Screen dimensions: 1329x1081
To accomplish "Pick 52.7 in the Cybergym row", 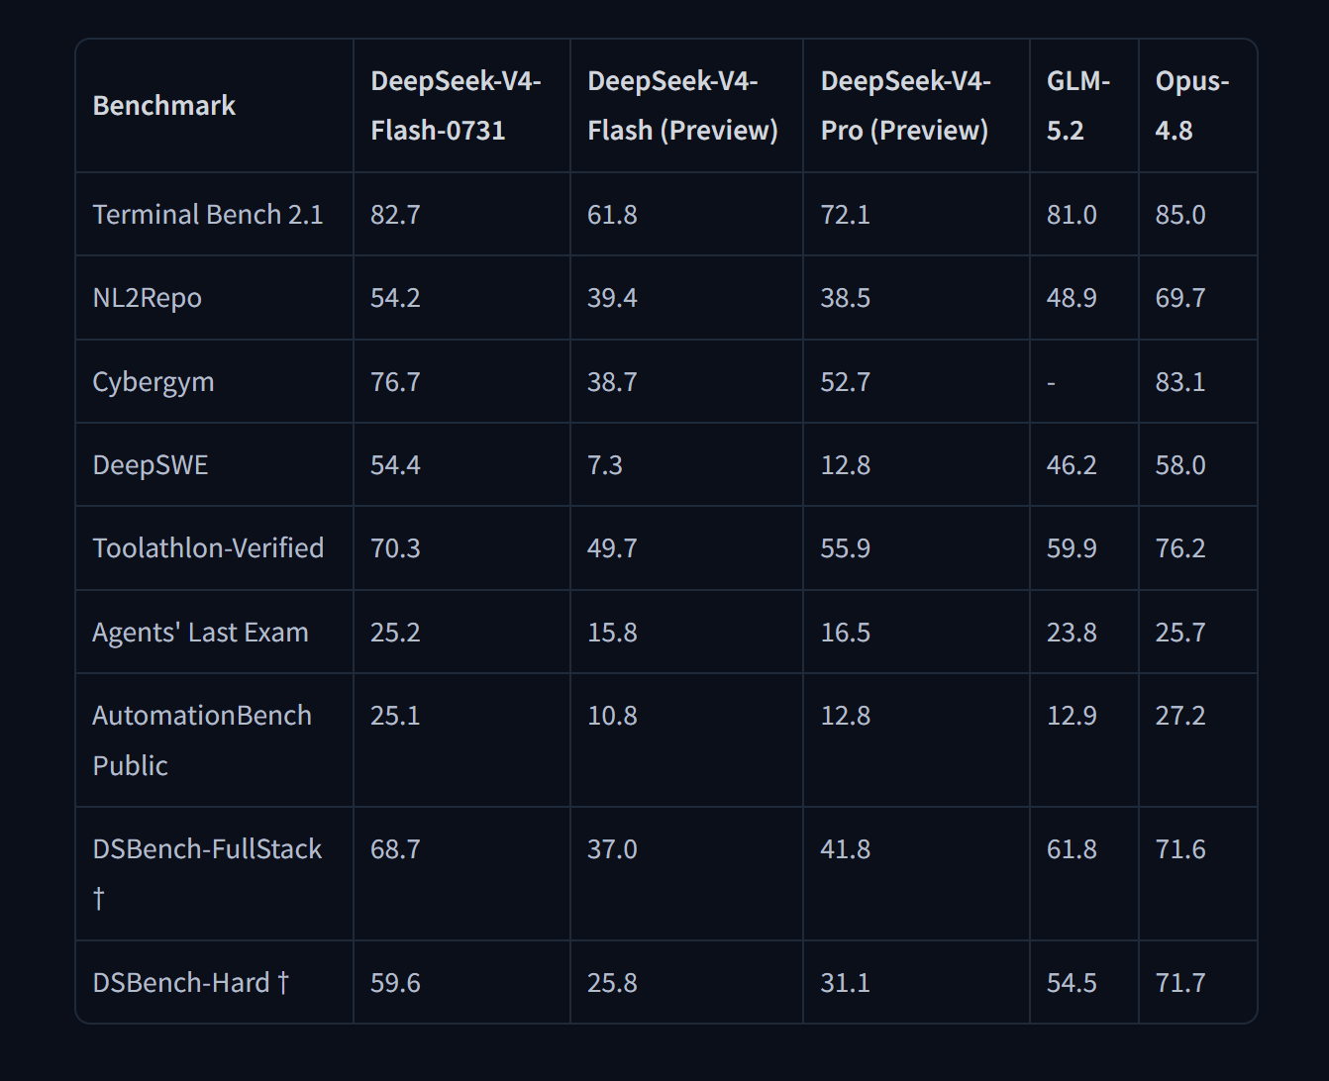I will coord(846,382).
